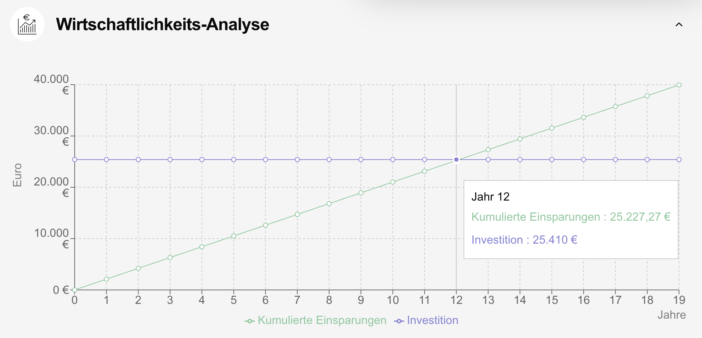Click the green savings point at year 10
The image size is (702, 338).
(x=393, y=182)
